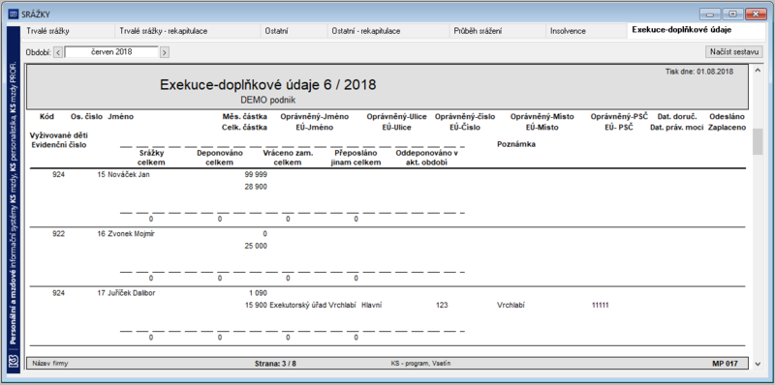Click the Dat. doruč. column header

(x=676, y=117)
